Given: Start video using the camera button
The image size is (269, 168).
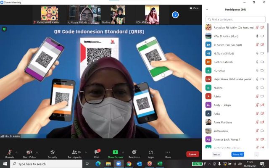Looking at the screenshot, I should [x=29, y=152].
